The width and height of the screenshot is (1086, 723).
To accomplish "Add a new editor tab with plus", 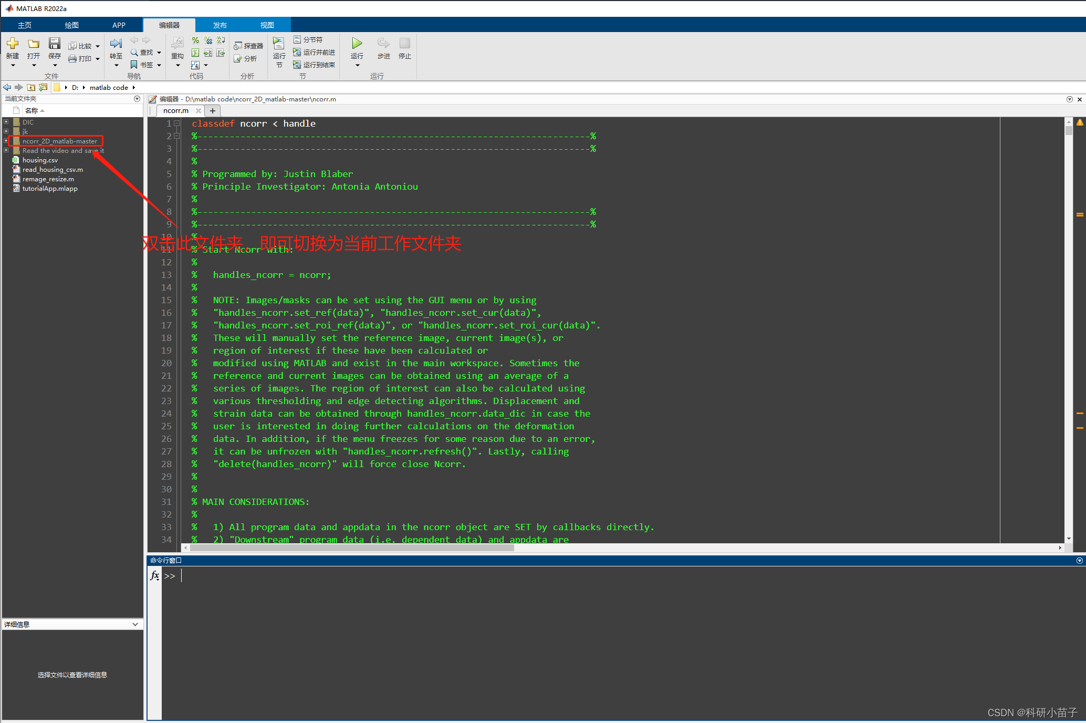I will (213, 110).
